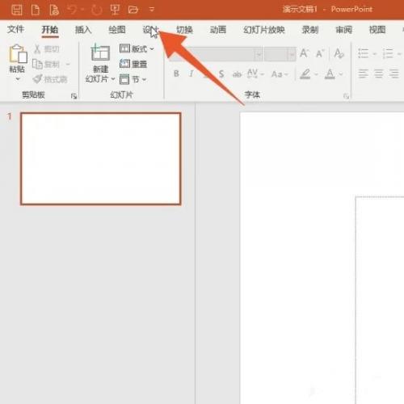Click the New Slide icon
This screenshot has height=404, width=404.
tap(100, 52)
